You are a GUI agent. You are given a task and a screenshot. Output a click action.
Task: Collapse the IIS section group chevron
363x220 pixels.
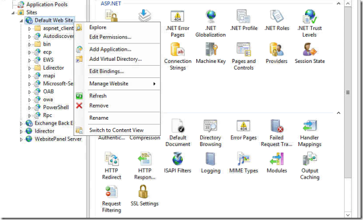point(338,113)
